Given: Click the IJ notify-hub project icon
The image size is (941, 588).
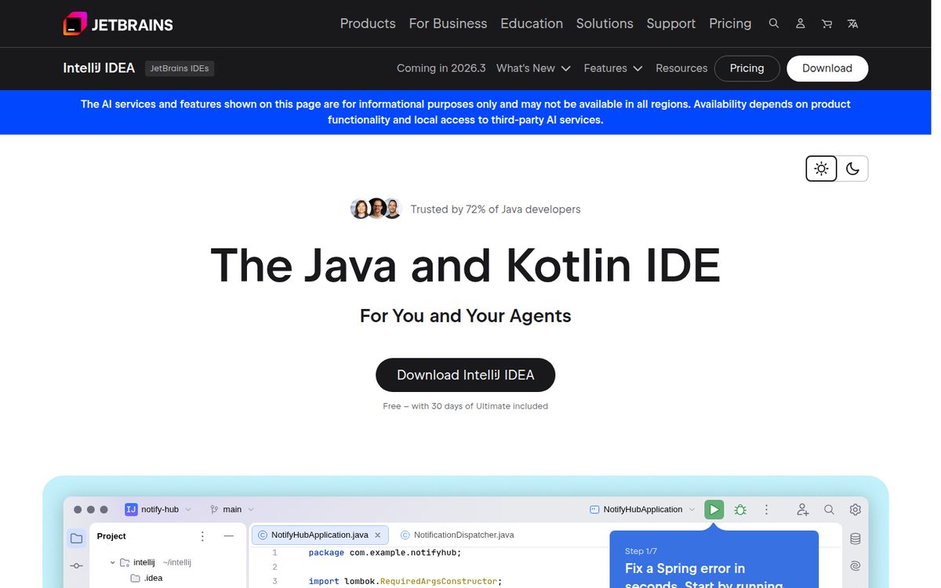Looking at the screenshot, I should [131, 510].
